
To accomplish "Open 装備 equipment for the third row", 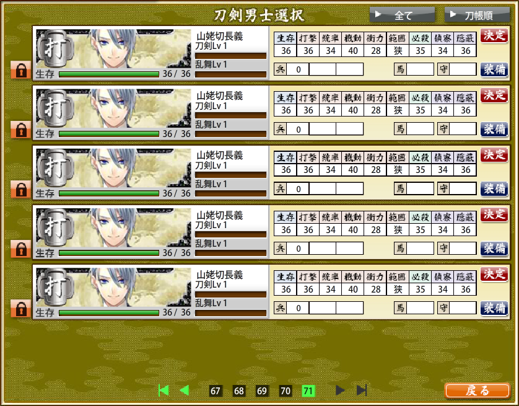I will pyautogui.click(x=494, y=189).
